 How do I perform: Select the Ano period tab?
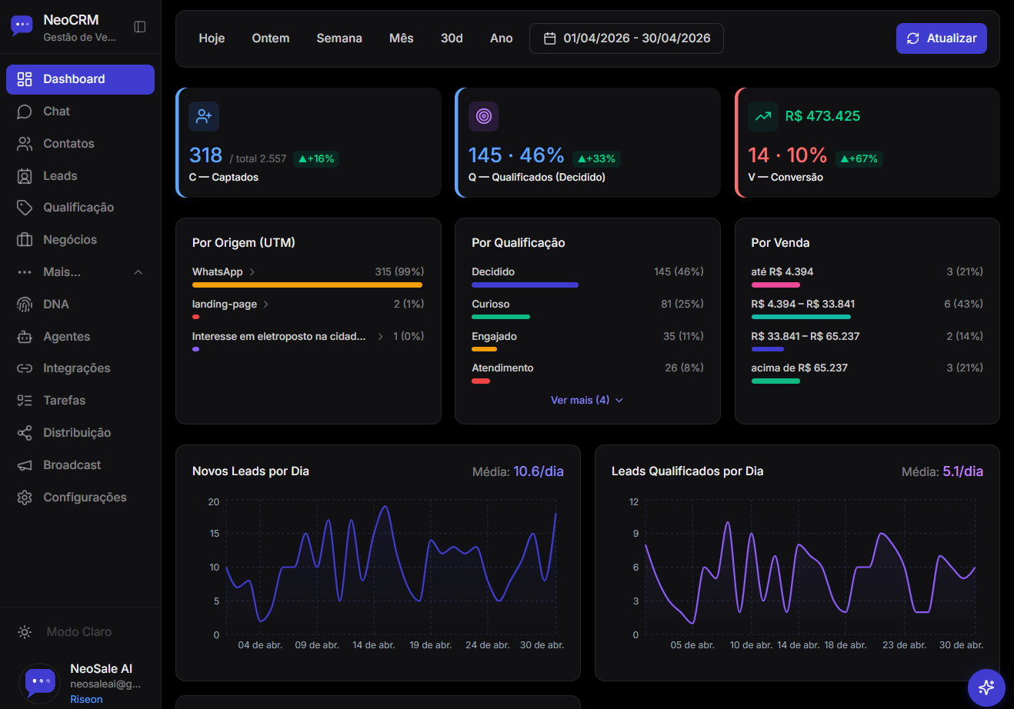tap(502, 38)
